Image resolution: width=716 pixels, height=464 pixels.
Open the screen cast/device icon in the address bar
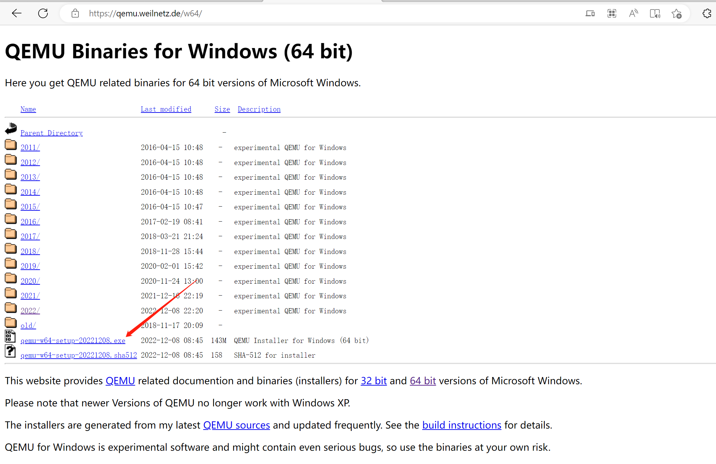(x=590, y=13)
